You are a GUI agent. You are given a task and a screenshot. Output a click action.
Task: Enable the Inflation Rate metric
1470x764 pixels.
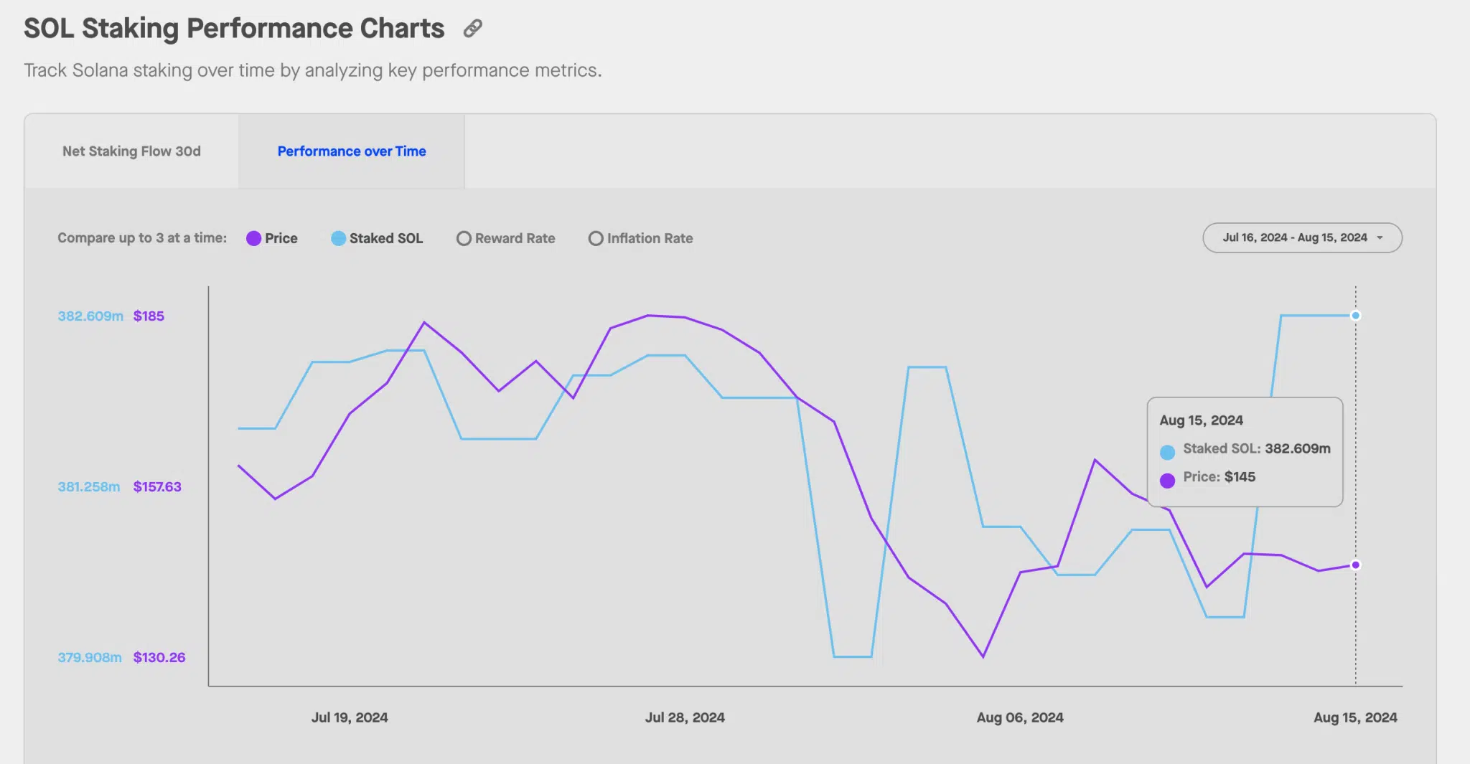click(641, 238)
